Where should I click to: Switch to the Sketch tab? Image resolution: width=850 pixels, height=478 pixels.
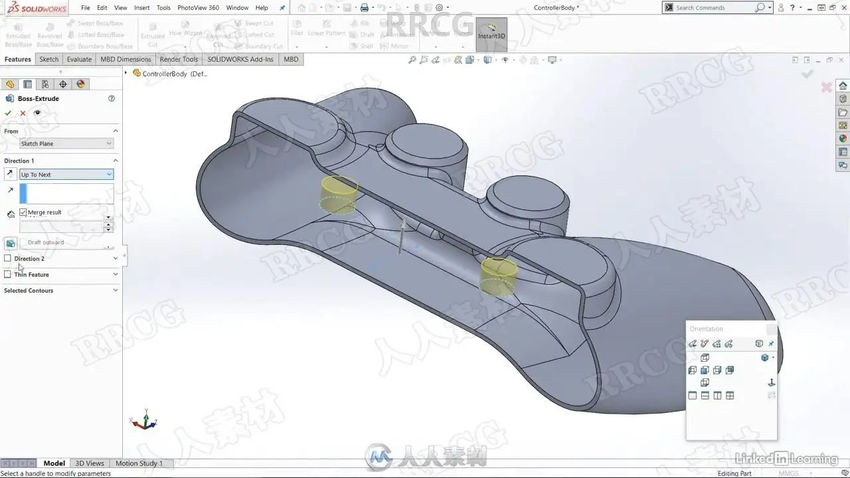48,59
